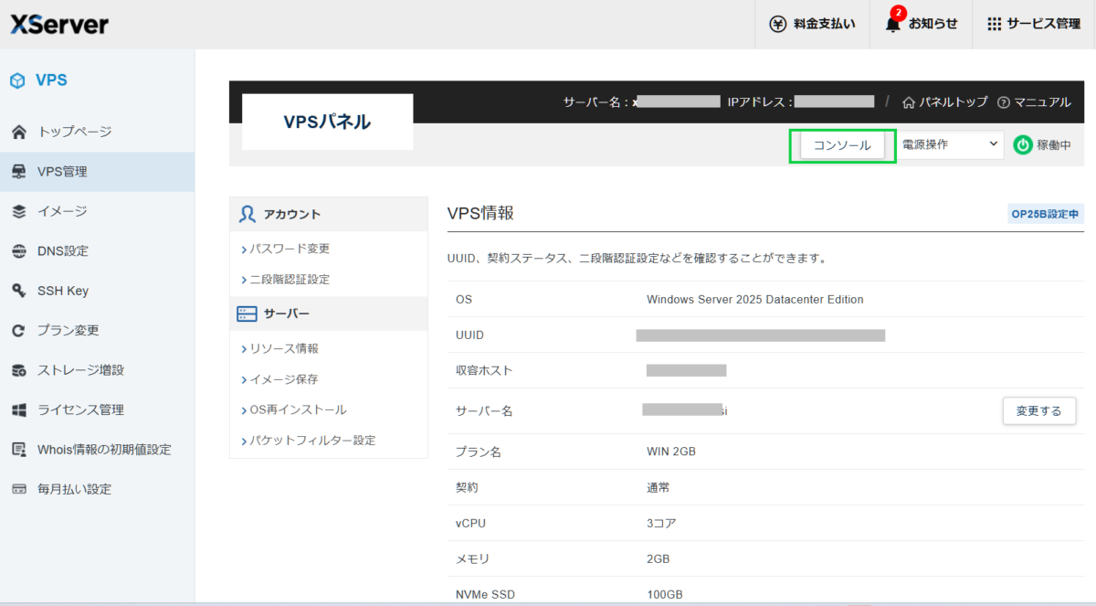Click the home icon beside トップページ
The image size is (1096, 606).
pyautogui.click(x=19, y=132)
